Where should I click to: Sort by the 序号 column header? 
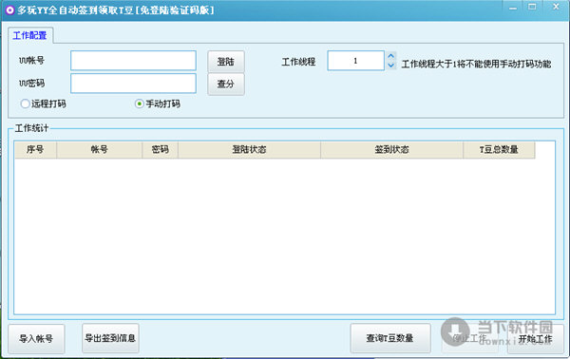[35, 149]
